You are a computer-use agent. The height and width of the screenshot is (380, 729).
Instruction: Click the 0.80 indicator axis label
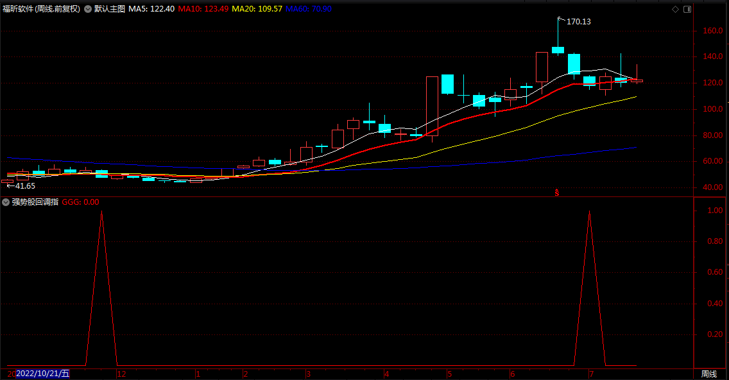[x=715, y=241]
